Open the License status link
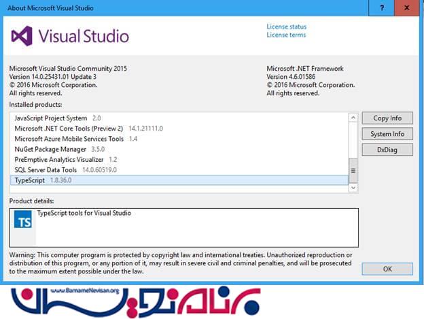 (286, 27)
